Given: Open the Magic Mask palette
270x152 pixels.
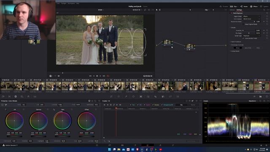Looking at the screenshot, I should (x=148, y=97).
